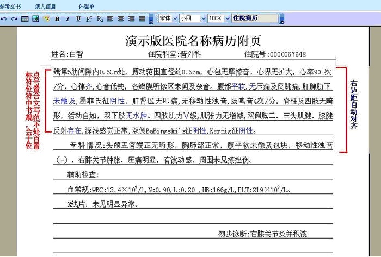Screen dimensions: 381x257
Task: Click the 辅助检查: line
Action: pos(83,174)
